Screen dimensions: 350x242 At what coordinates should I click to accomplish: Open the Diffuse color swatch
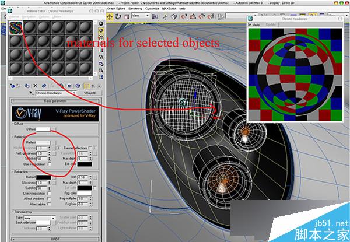tap(43, 129)
